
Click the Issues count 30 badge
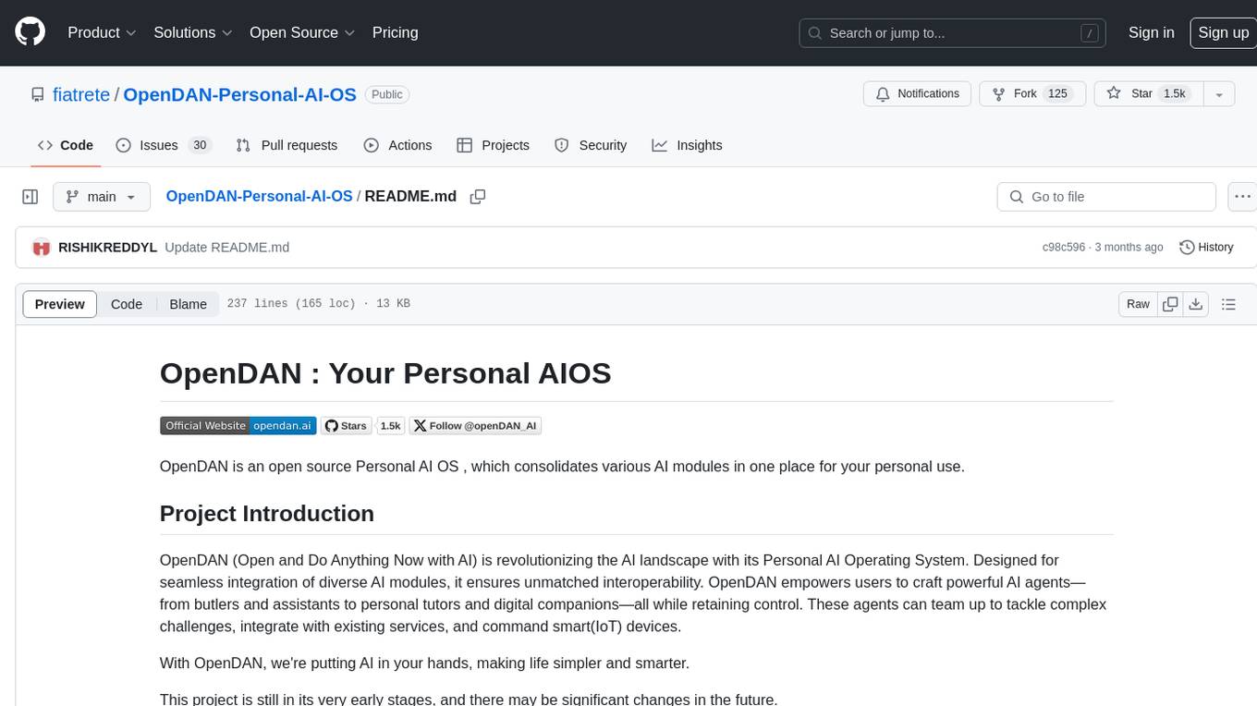(x=199, y=145)
